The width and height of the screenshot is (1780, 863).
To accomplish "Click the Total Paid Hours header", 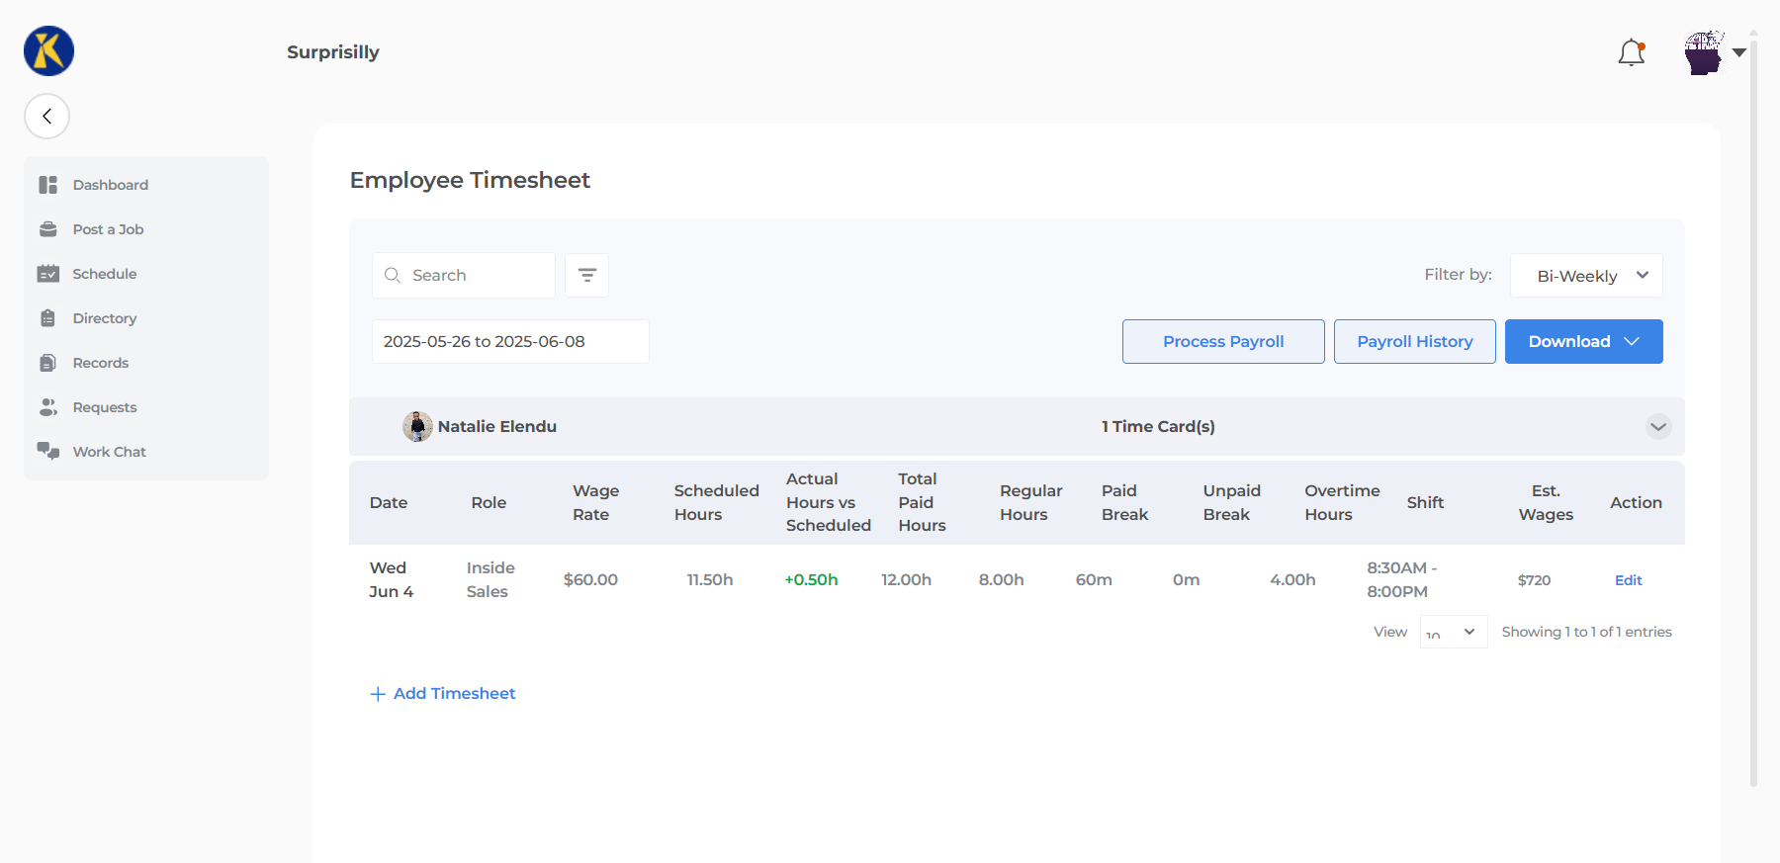I will [x=922, y=502].
